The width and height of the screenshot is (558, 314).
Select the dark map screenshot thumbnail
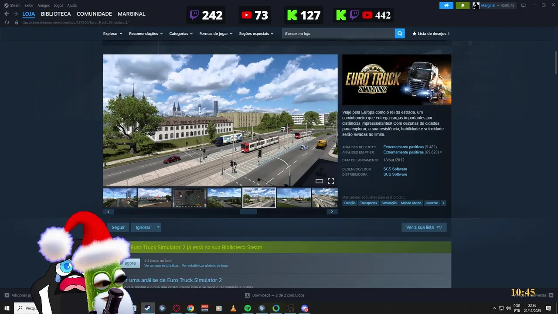click(x=189, y=198)
